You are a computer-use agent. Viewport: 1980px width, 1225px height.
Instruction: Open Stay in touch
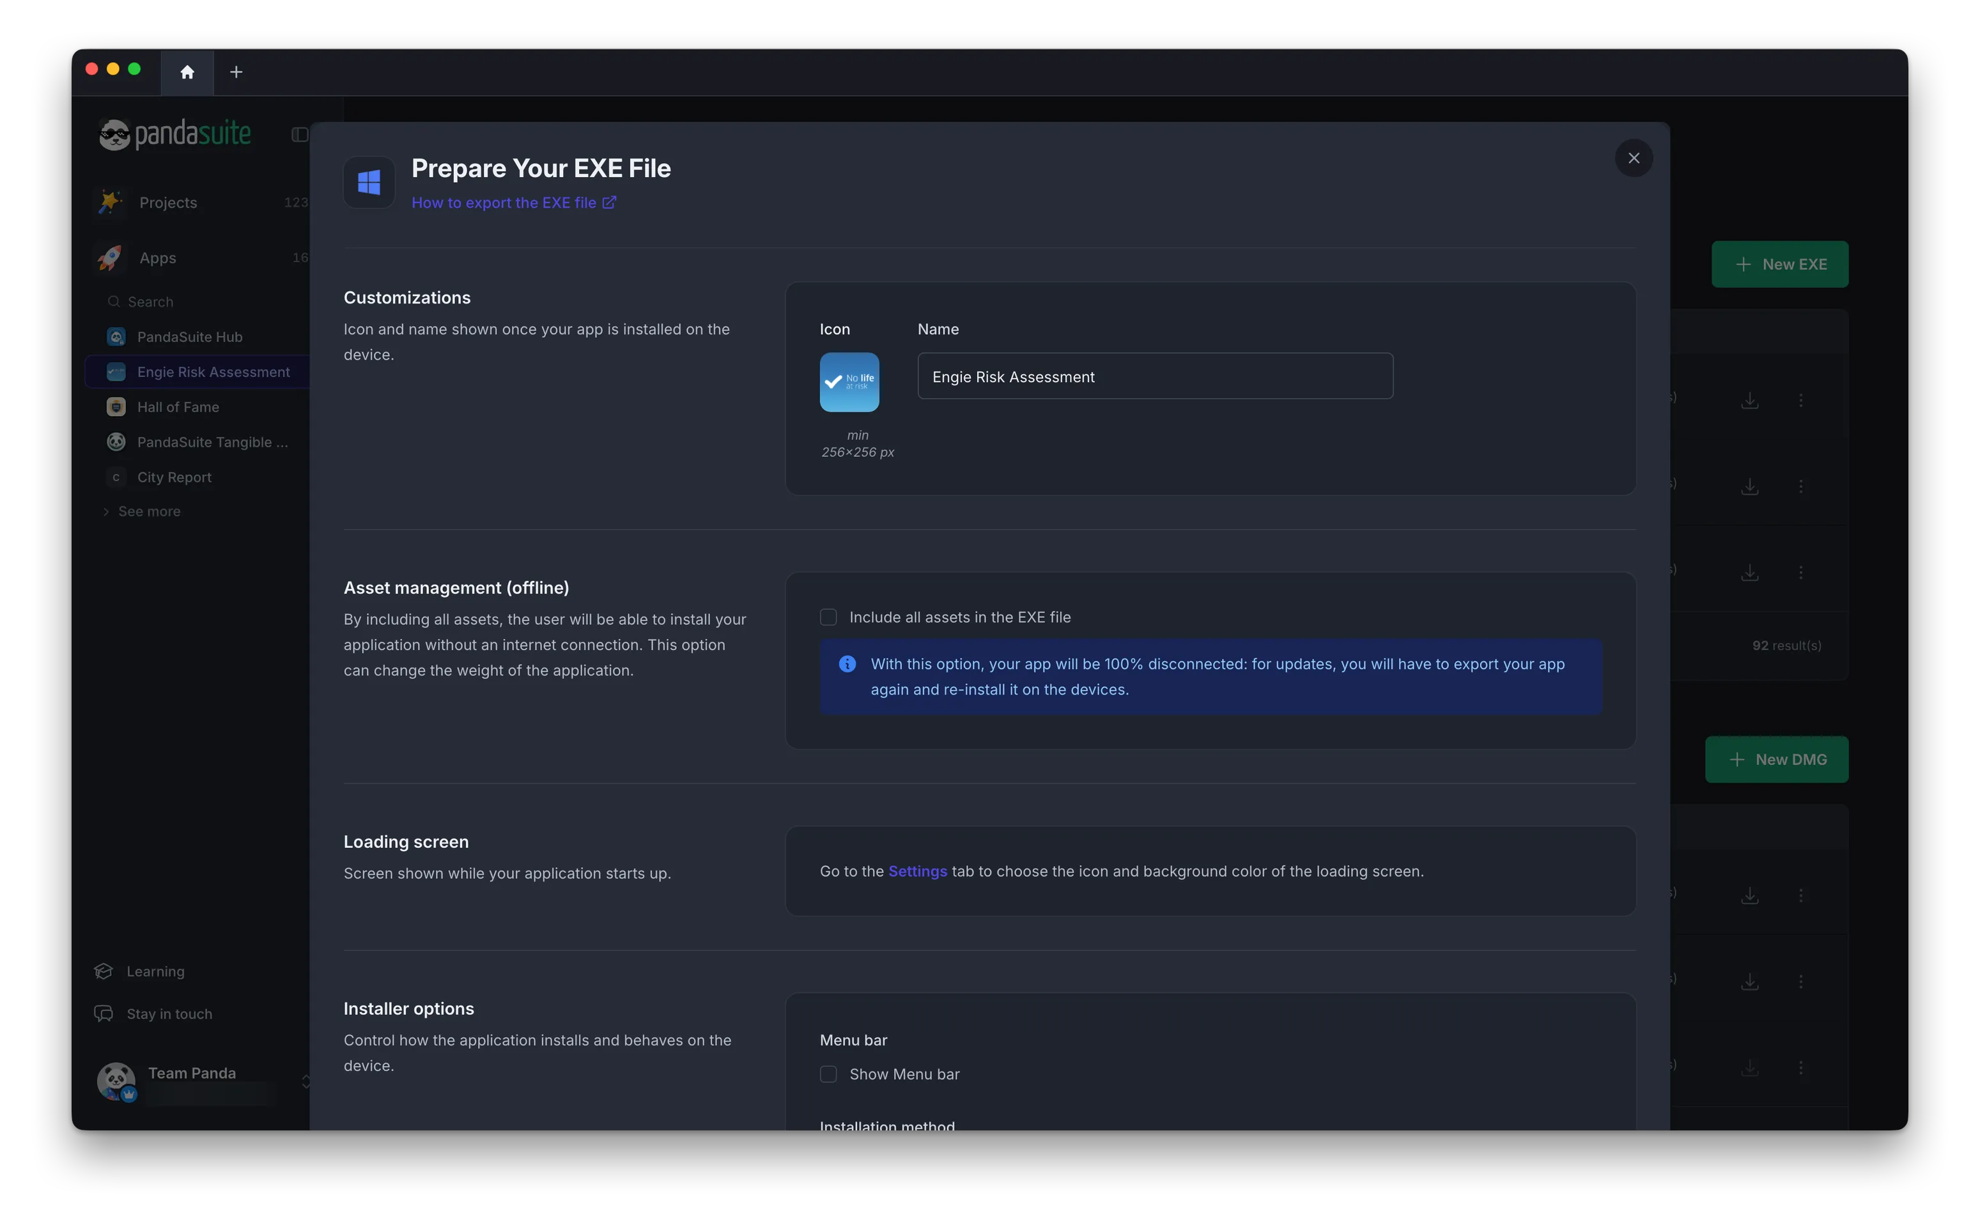click(153, 1013)
